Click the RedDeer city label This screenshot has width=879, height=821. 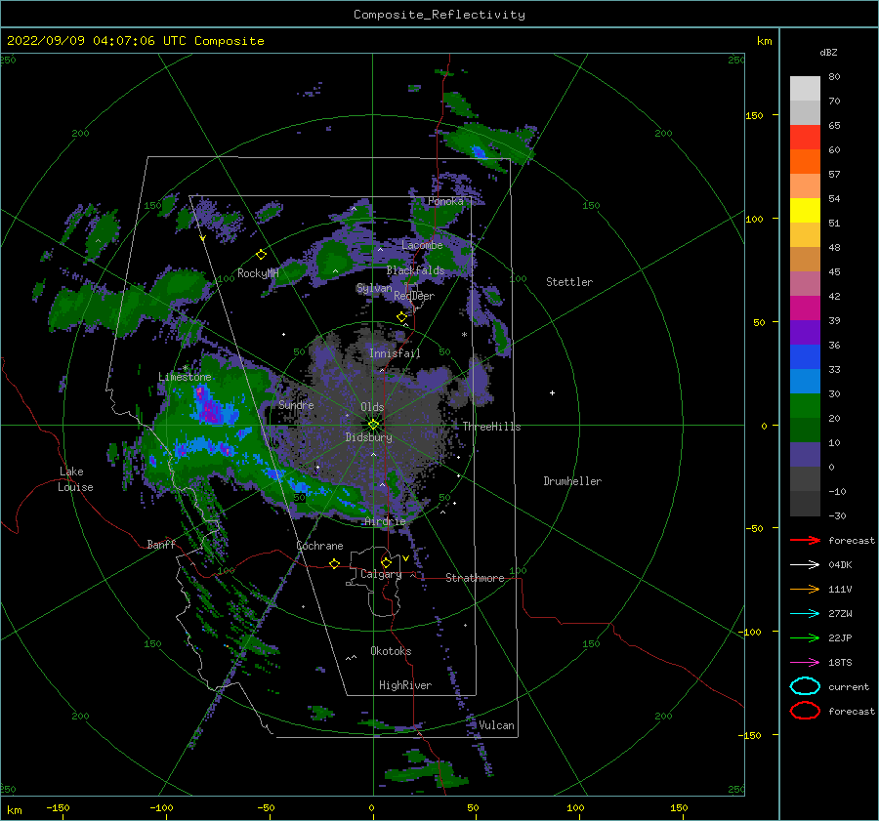414,296
